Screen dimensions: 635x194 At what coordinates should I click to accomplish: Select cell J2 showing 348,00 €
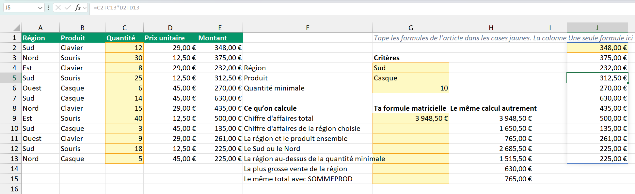[597, 48]
